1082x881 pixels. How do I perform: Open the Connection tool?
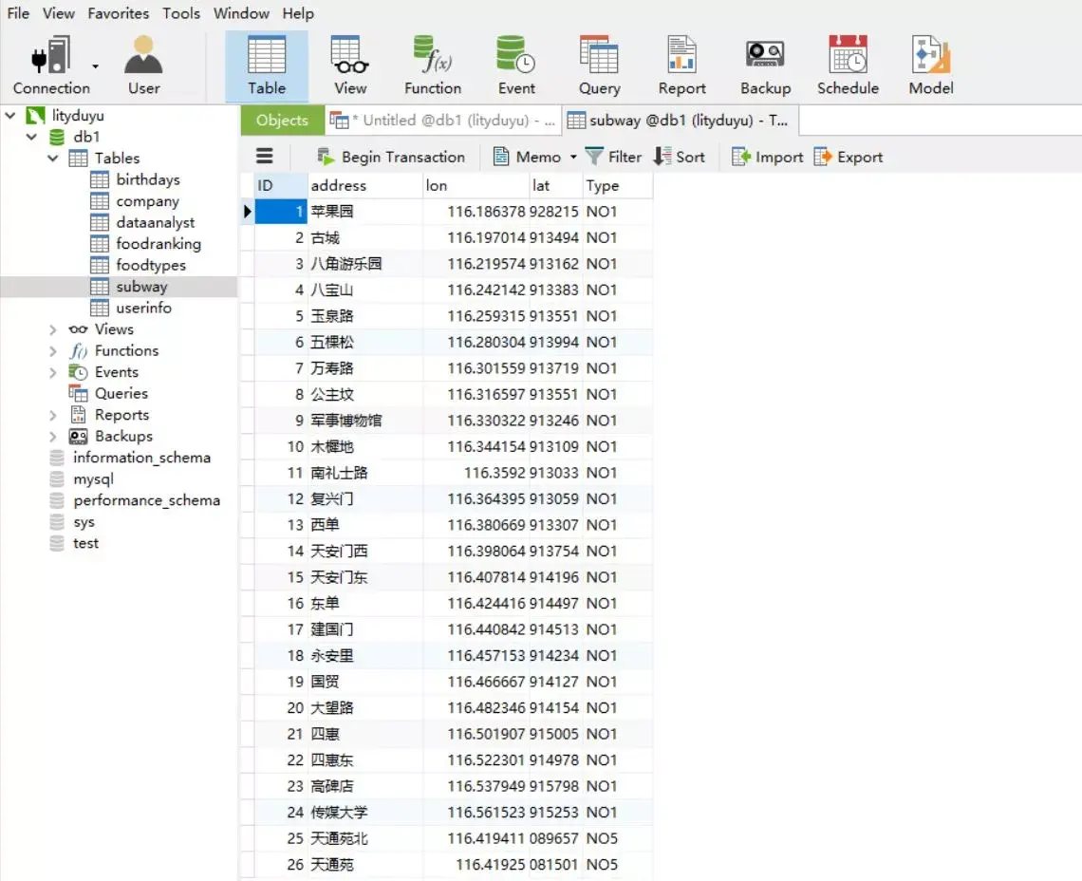pyautogui.click(x=50, y=66)
